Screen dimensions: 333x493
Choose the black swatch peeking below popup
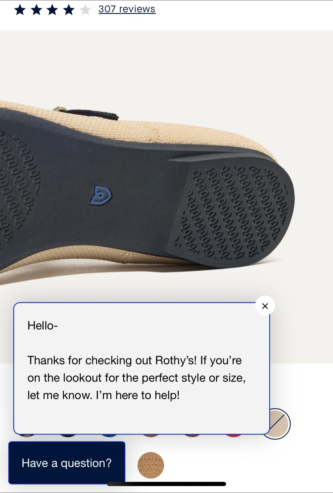pyautogui.click(x=68, y=435)
